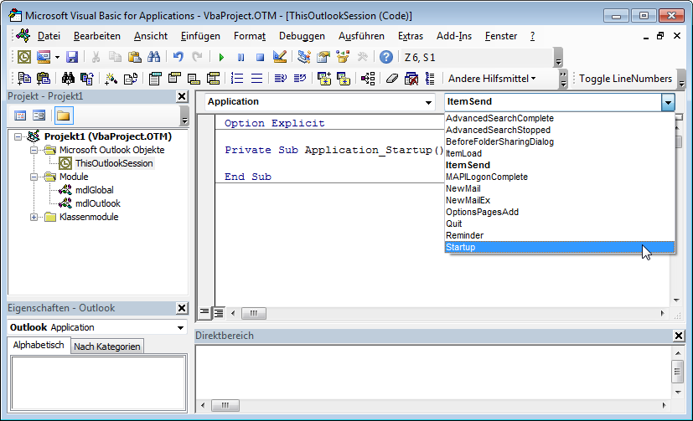Select Reminder in the event list
The width and height of the screenshot is (693, 421).
coord(560,236)
